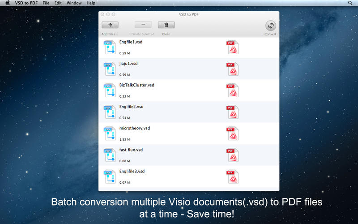This screenshot has height=224, width=358.
Task: Click the PDF icon in fast flux.vsd row
Action: point(232,155)
